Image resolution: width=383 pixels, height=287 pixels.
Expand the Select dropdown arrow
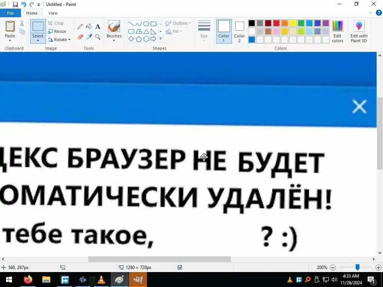[x=38, y=40]
